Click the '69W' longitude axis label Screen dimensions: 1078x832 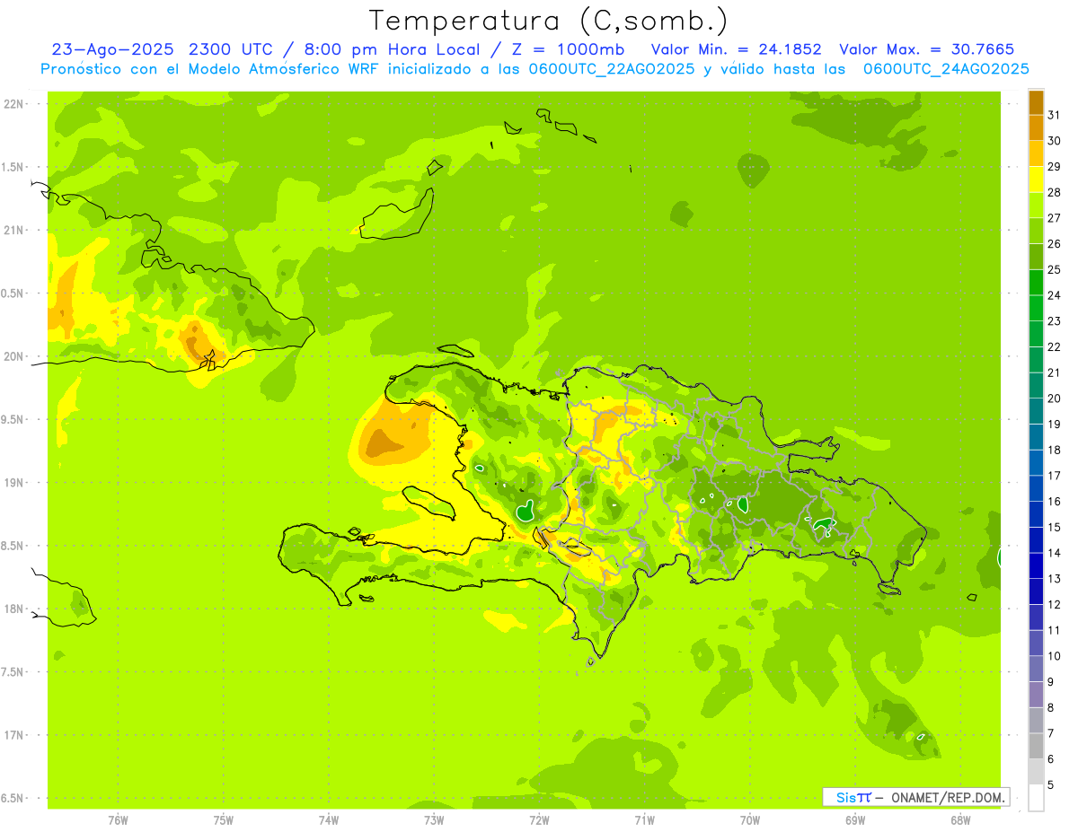coord(855,820)
